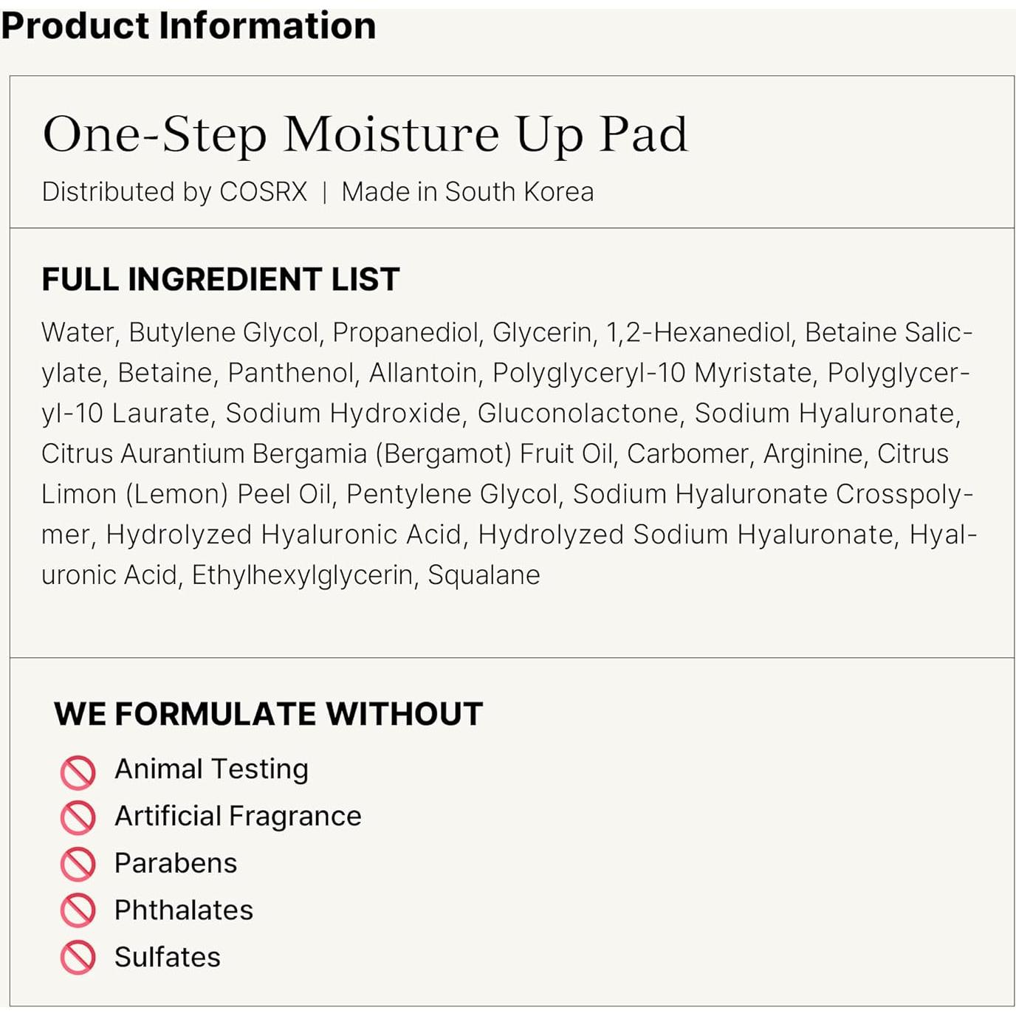Select the Artificial Fragrance label
This screenshot has width=1016, height=1016.
coord(238,816)
